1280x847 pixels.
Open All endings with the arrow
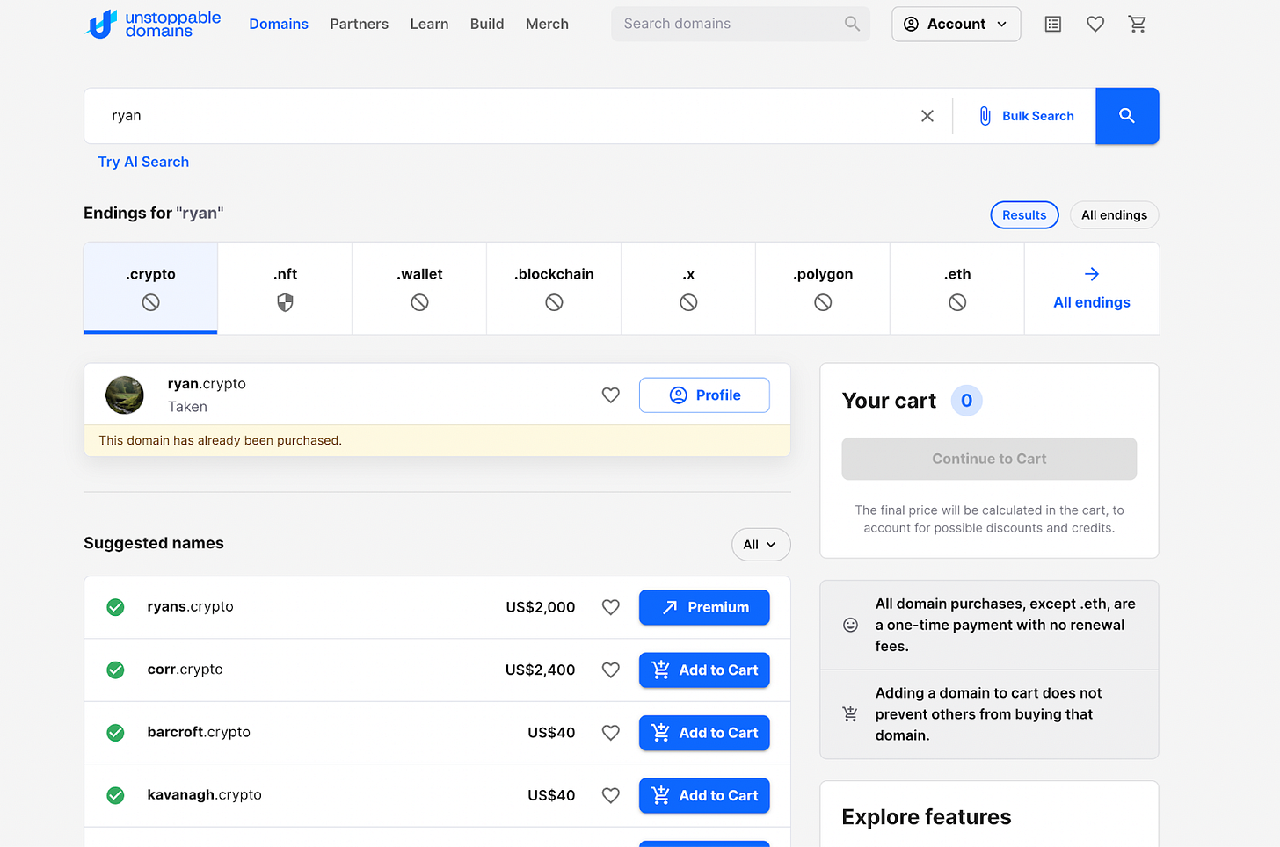click(1092, 288)
